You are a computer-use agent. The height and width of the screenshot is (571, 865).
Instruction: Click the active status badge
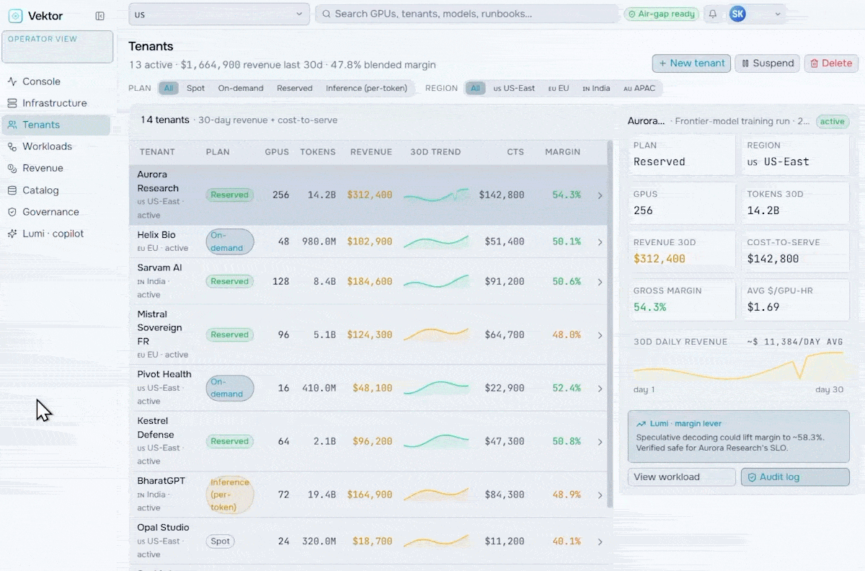pos(833,122)
